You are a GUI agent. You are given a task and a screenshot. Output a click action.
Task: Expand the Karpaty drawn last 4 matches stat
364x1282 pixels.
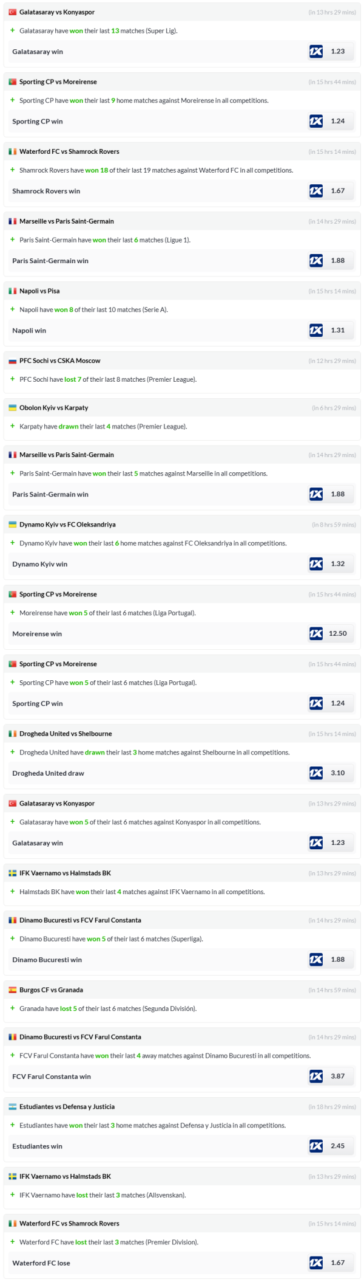[12, 426]
